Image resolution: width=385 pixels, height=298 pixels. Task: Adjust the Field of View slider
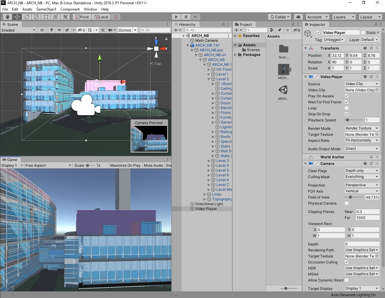(350, 197)
